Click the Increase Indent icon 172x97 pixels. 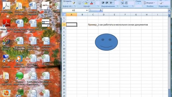click(107, 3)
